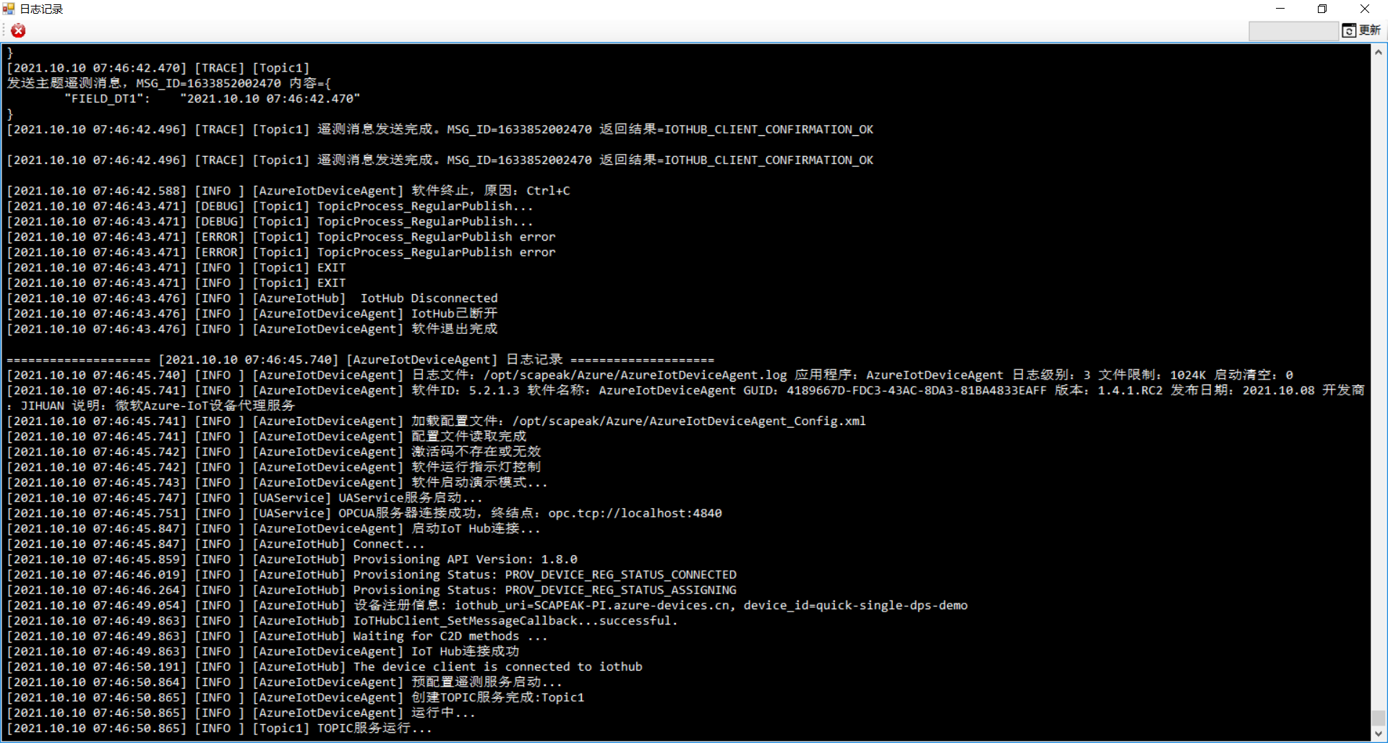The height and width of the screenshot is (743, 1388).
Task: Click log line 'TOPIC服务运行...'
Action: 220,729
